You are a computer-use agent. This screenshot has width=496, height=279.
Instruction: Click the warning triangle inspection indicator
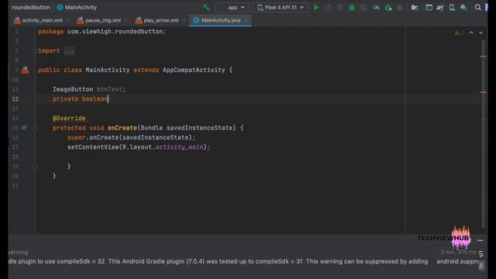457,33
